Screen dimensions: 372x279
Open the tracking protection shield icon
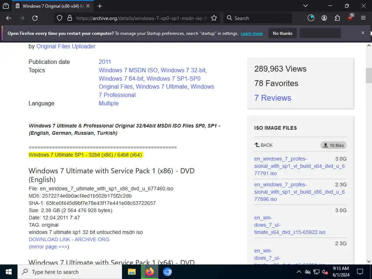pos(60,18)
